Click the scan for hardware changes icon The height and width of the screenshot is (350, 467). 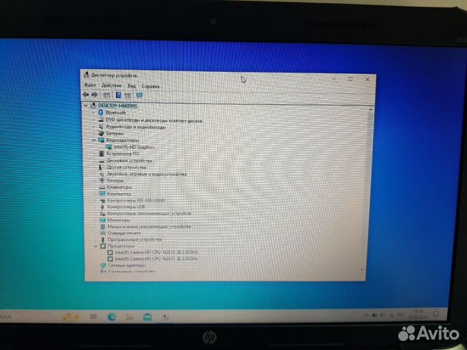coord(139,95)
